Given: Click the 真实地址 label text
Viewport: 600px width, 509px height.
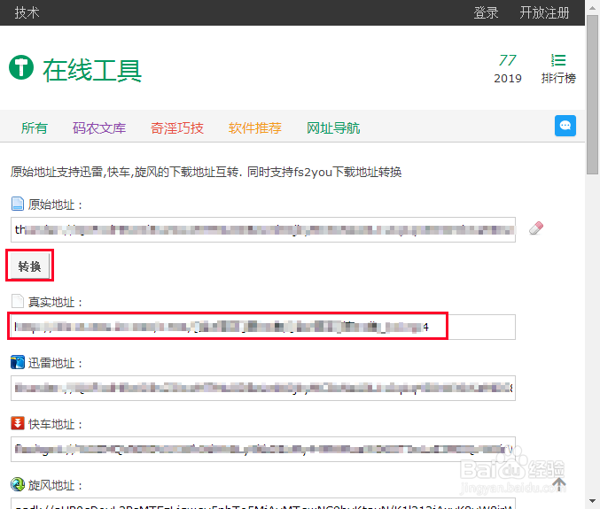Looking at the screenshot, I should (x=55, y=302).
